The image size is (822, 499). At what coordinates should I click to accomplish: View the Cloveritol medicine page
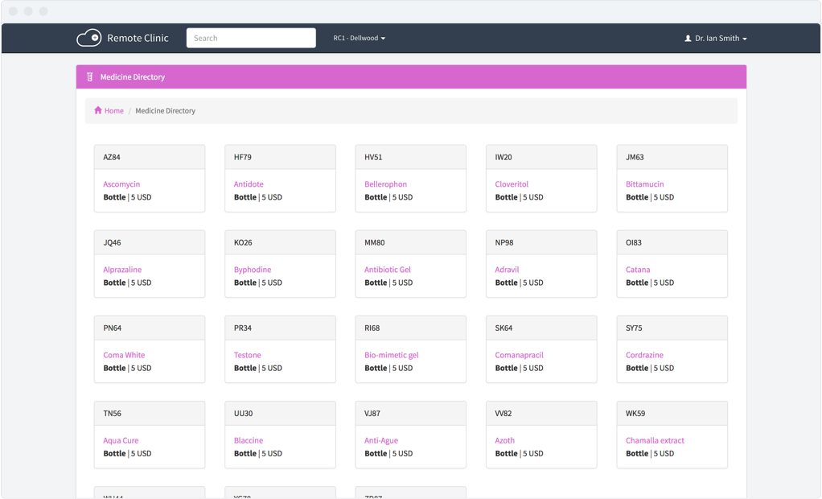(512, 184)
